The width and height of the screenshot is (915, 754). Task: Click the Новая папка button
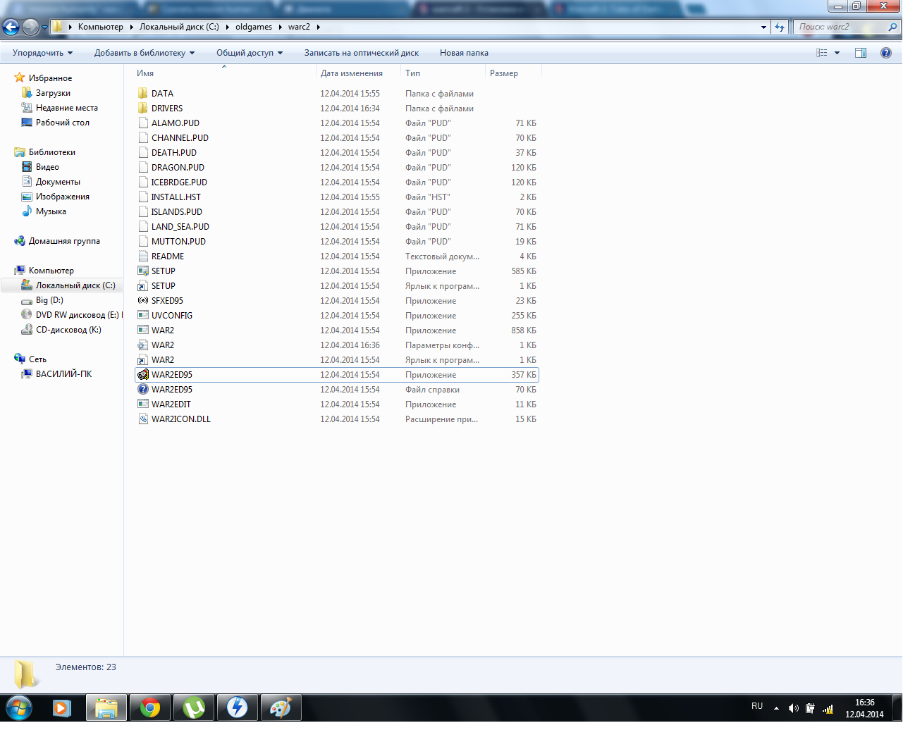[x=464, y=53]
